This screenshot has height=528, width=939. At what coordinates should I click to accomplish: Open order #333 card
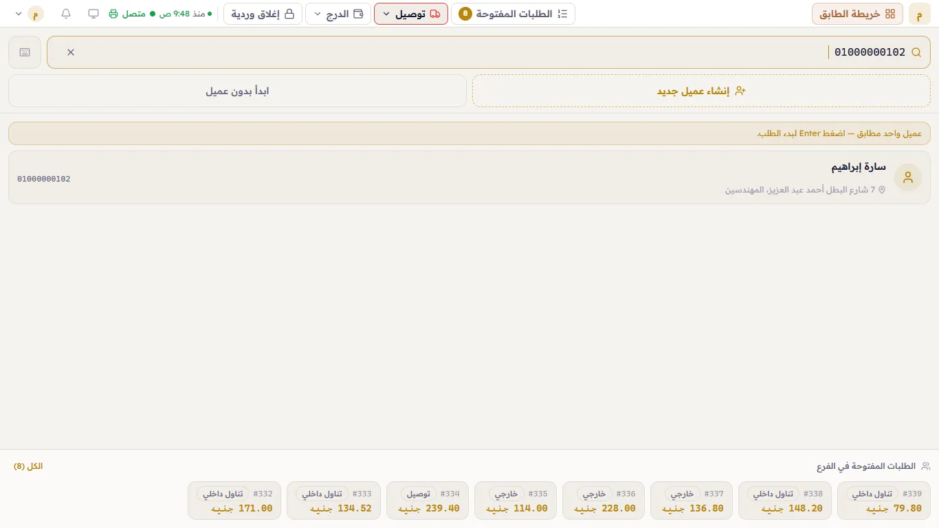point(334,500)
